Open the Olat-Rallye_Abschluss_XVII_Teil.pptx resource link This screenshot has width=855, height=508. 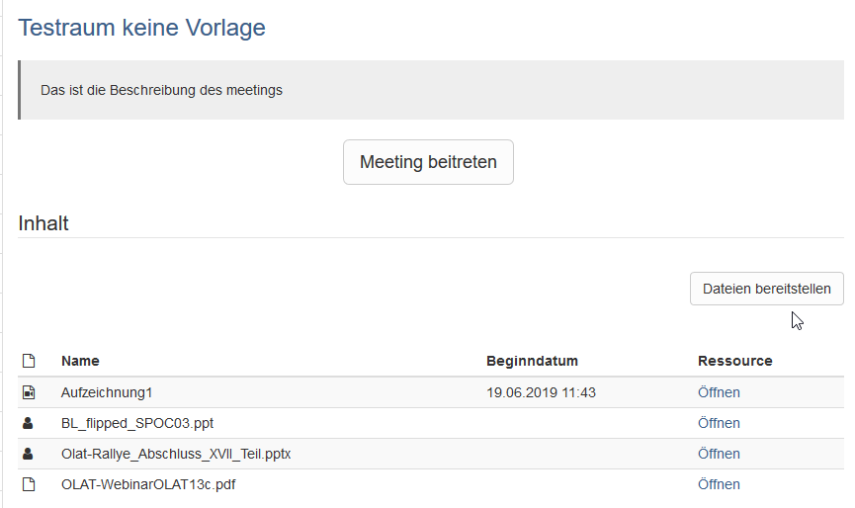pos(719,455)
